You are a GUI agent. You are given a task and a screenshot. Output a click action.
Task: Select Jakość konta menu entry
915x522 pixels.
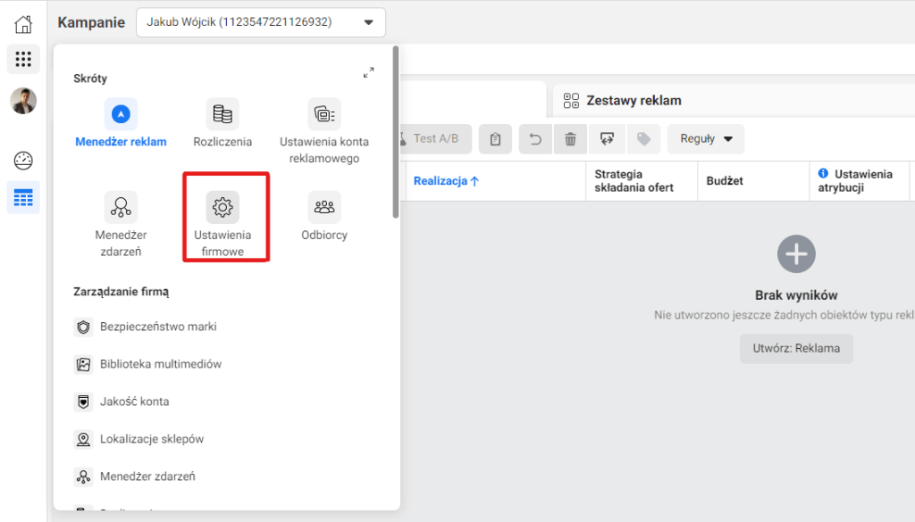[x=122, y=402]
